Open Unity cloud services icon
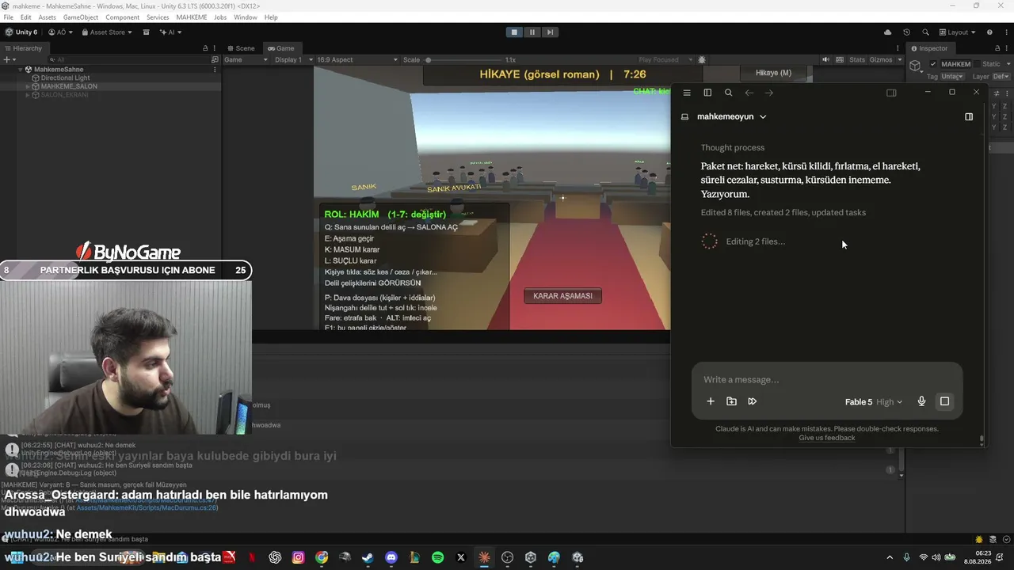Viewport: 1014px width, 570px height. [887, 32]
